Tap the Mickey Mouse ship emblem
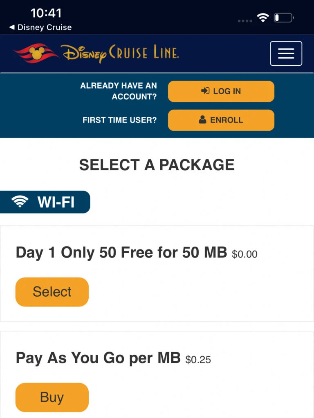 pyautogui.click(x=36, y=53)
